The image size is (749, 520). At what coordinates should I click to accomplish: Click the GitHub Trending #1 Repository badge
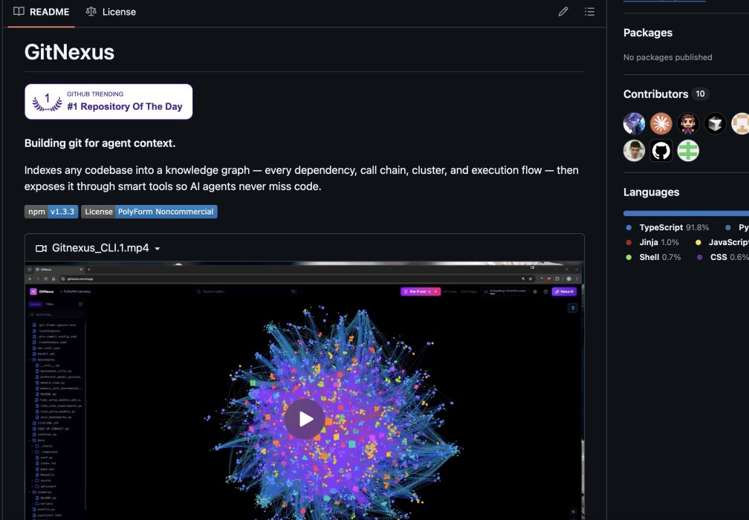[108, 102]
